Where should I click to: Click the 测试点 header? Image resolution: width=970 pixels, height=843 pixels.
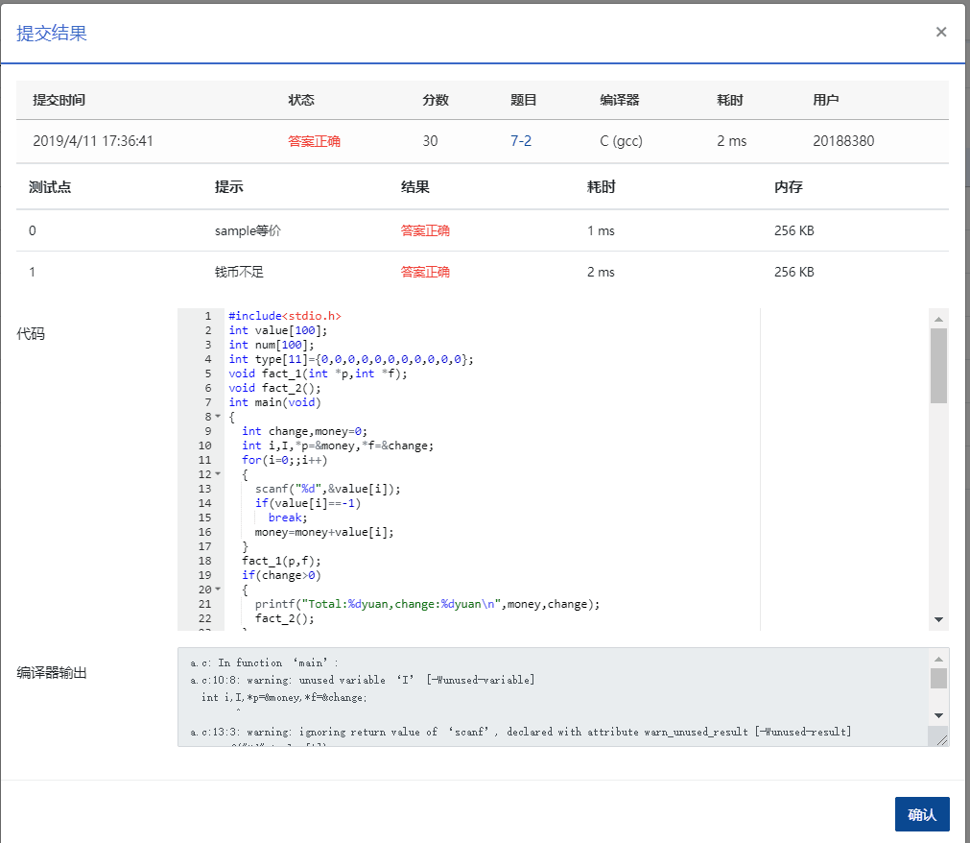[50, 187]
